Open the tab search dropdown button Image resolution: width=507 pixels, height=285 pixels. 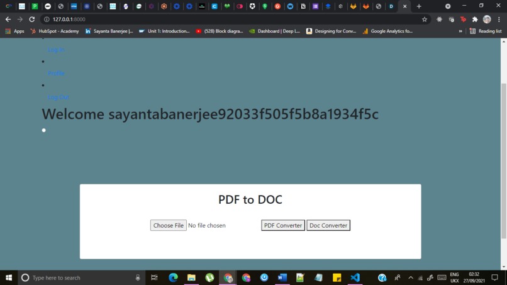[448, 6]
